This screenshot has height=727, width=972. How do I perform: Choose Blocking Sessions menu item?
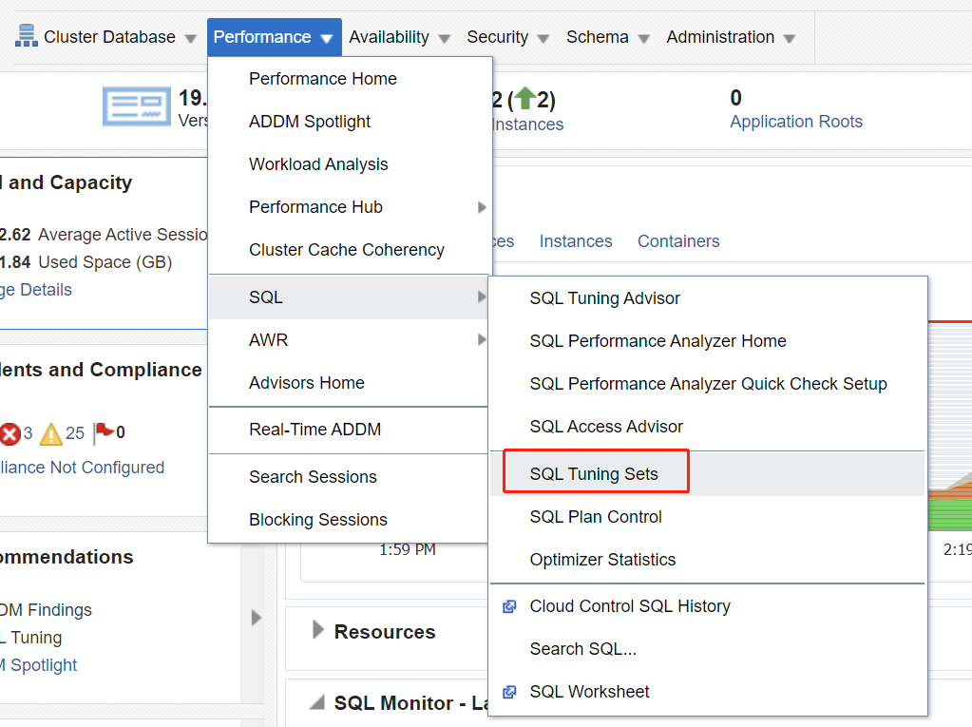349,520
